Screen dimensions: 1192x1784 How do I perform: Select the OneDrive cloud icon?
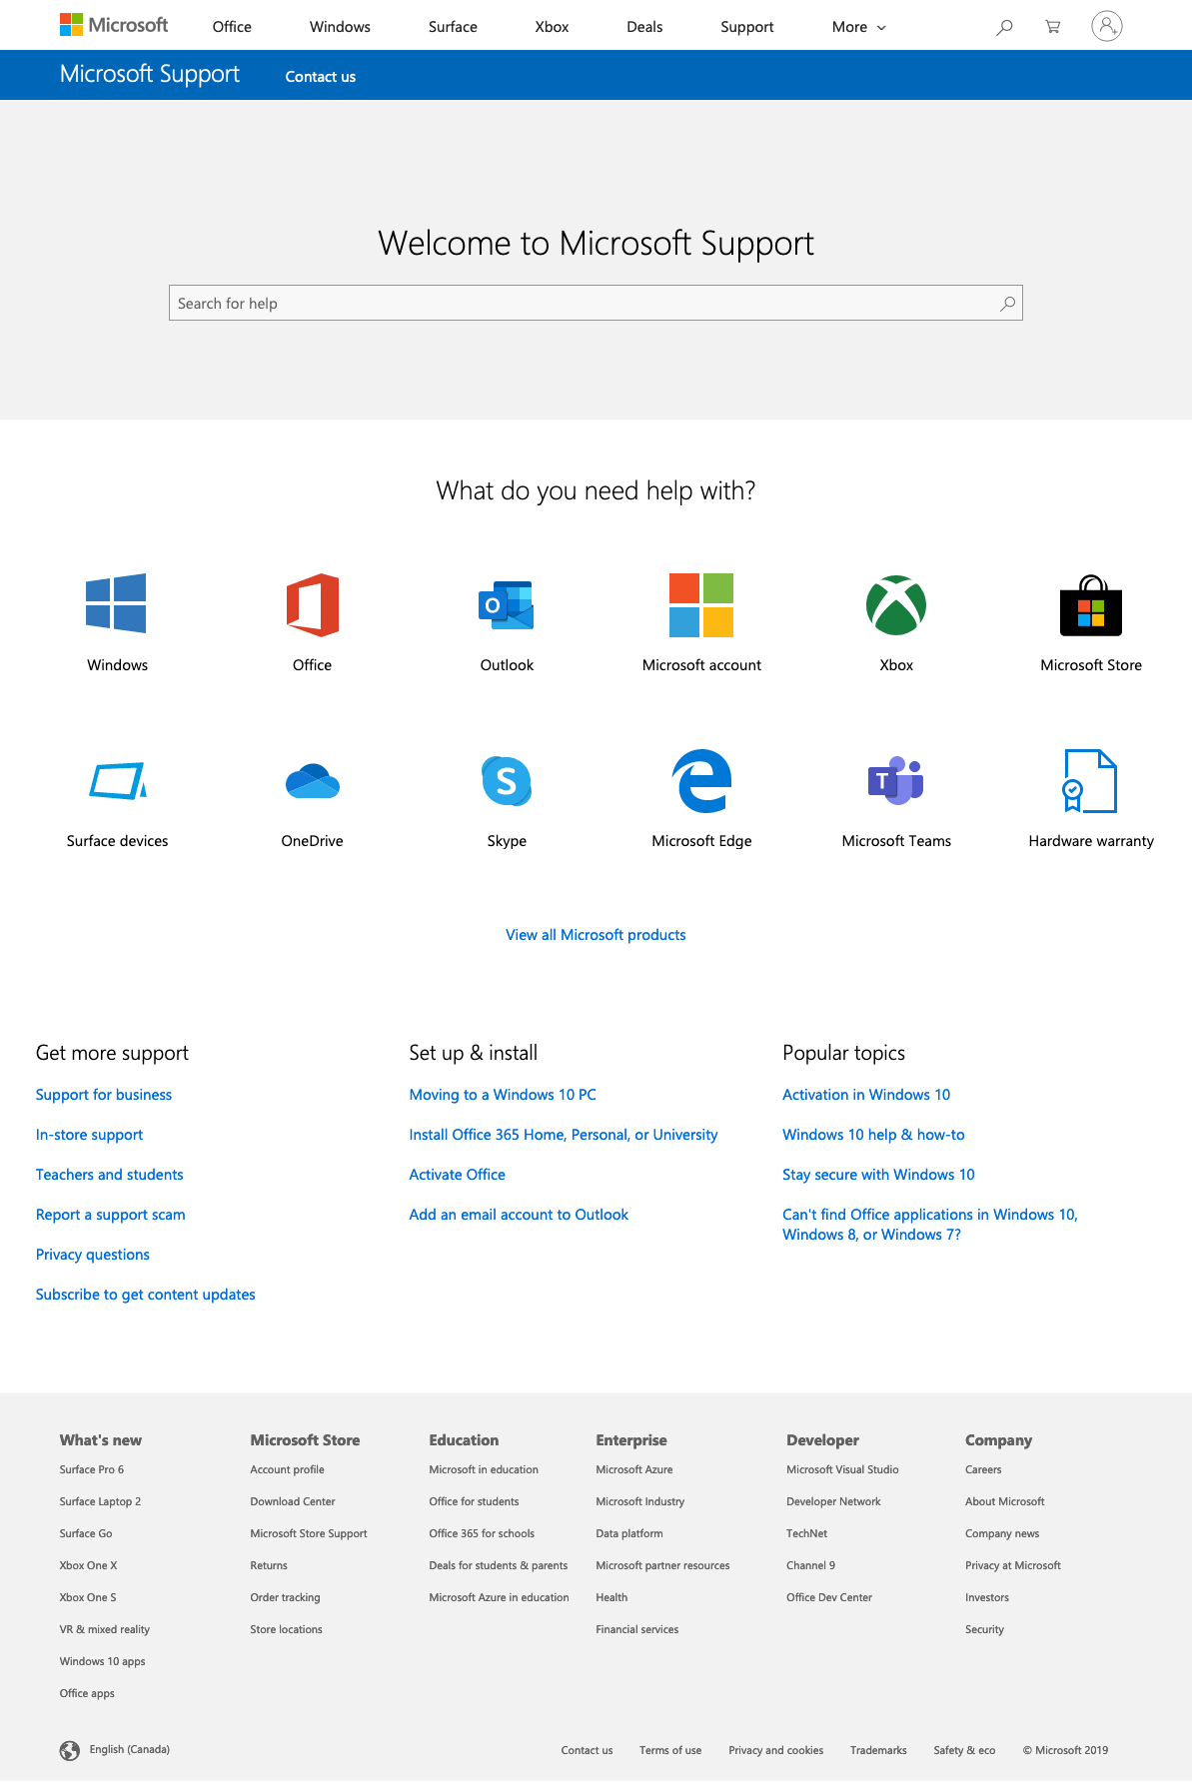(313, 781)
